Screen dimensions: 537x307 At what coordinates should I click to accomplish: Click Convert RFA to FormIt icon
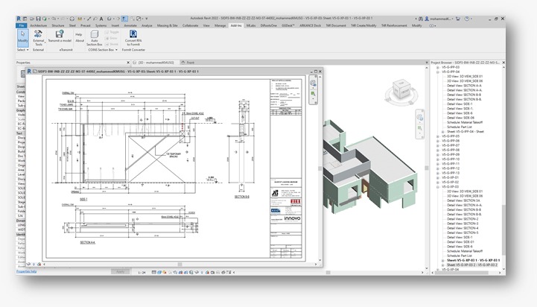133,38
